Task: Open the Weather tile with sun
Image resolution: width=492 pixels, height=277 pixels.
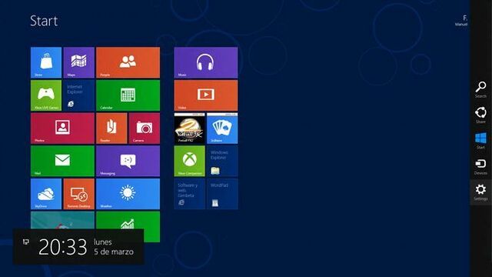Action: pyautogui.click(x=128, y=194)
